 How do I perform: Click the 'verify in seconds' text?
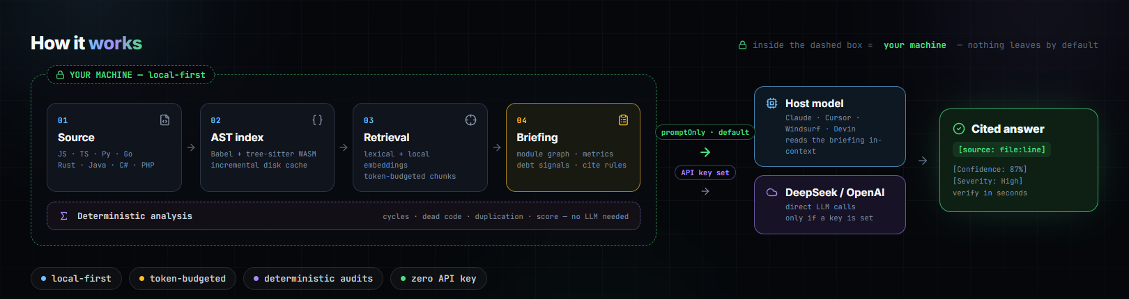pos(990,193)
